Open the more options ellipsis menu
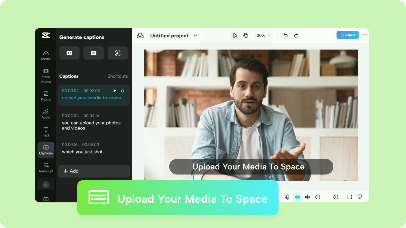This screenshot has height=228, width=406. pos(365,35)
